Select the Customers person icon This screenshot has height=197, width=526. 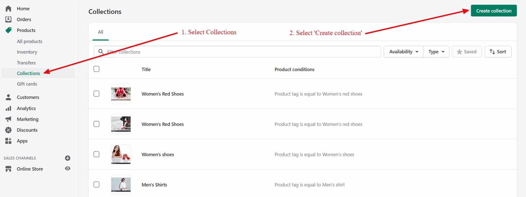tap(8, 97)
